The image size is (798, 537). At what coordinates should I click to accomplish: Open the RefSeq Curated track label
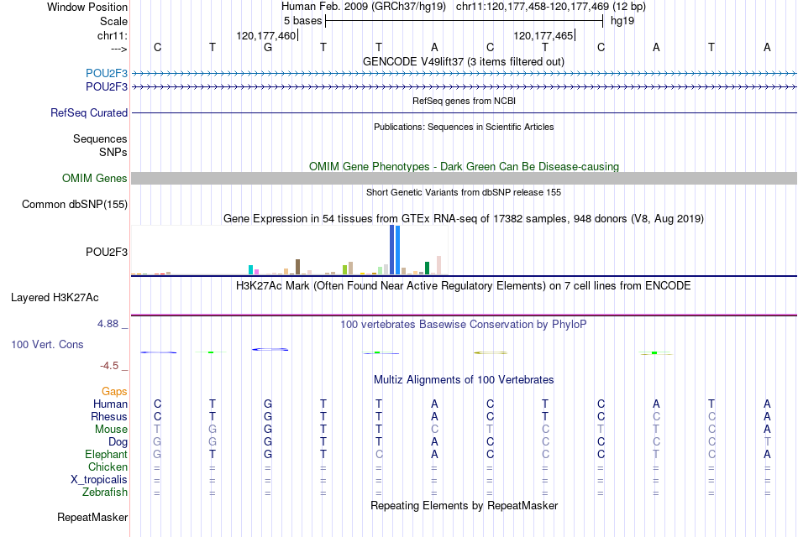(x=88, y=113)
